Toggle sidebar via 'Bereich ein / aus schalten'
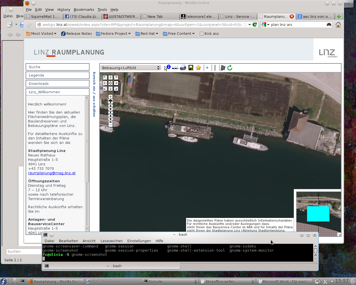This screenshot has height=285, width=356. click(x=94, y=94)
